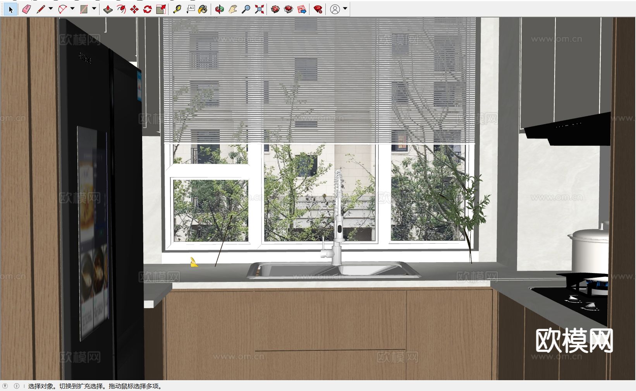Open the Arc tool dropdown arrow

click(x=72, y=9)
